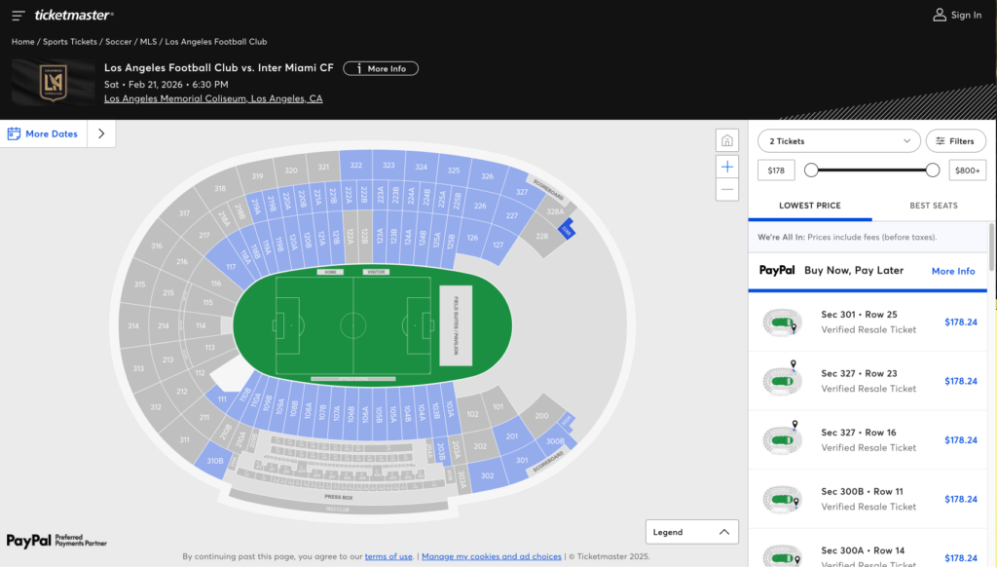Open the More Dates calendar
Viewport: 997px width, 568px height.
pos(44,133)
